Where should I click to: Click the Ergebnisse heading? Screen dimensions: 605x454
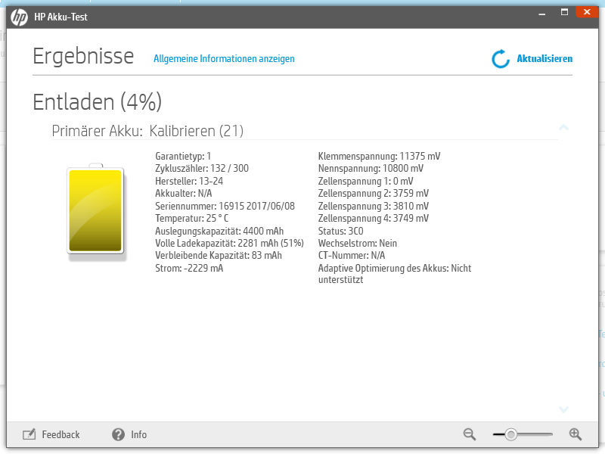[x=83, y=56]
